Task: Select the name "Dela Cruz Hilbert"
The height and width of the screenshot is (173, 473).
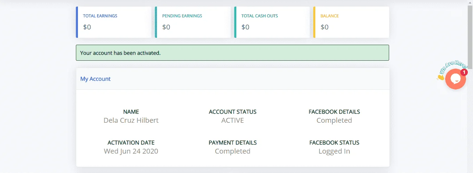Action: coord(131,120)
